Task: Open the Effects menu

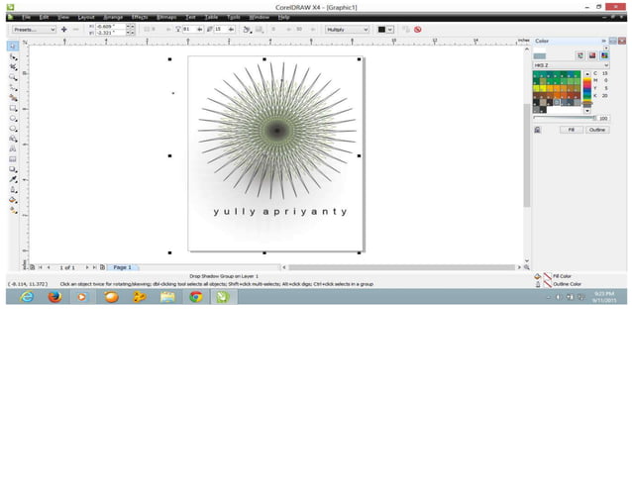Action: 140,17
